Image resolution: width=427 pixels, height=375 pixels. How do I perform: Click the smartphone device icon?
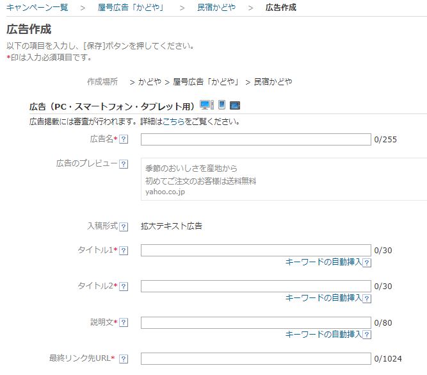pyautogui.click(x=222, y=105)
